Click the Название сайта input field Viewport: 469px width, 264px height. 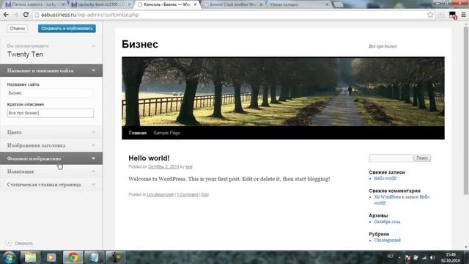point(51,93)
